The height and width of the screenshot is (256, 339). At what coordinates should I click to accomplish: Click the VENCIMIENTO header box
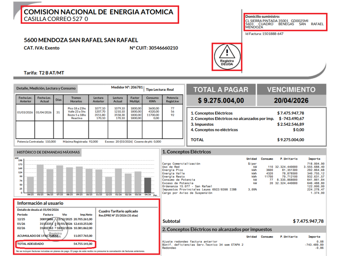[291, 90]
